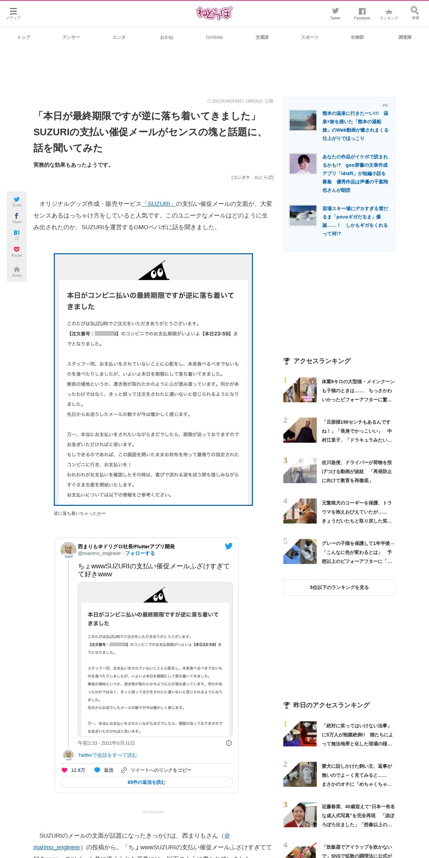Viewport: 429px width, 858px height.
Task: Select the アンサー navigation tab
Action: coord(71,37)
